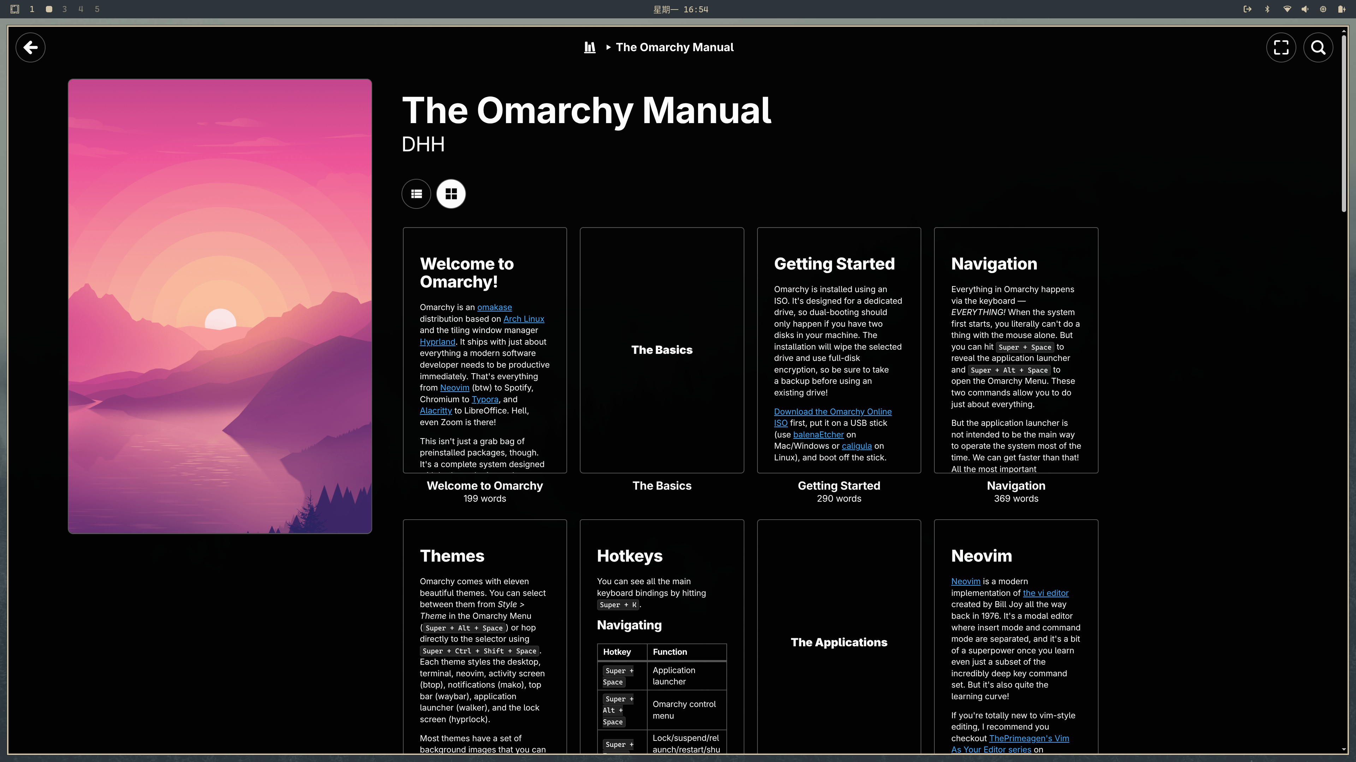1356x762 pixels.
Task: Click the 'Navigating' heading in Hotkeys card
Action: (629, 625)
